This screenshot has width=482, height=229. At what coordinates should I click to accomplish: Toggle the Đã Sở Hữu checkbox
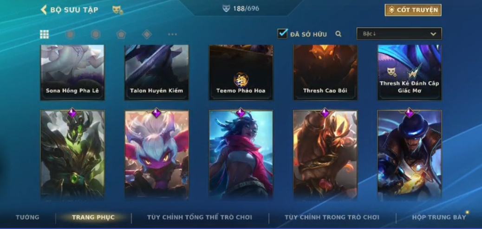tap(282, 33)
